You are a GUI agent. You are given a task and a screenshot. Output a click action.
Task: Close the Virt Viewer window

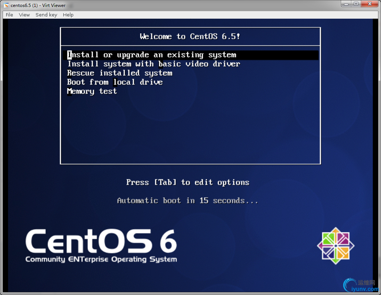[x=370, y=4]
